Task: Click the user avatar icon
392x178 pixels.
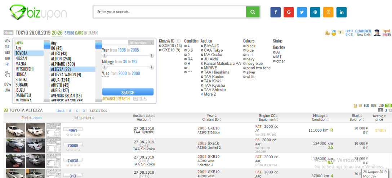Action: tap(377, 33)
